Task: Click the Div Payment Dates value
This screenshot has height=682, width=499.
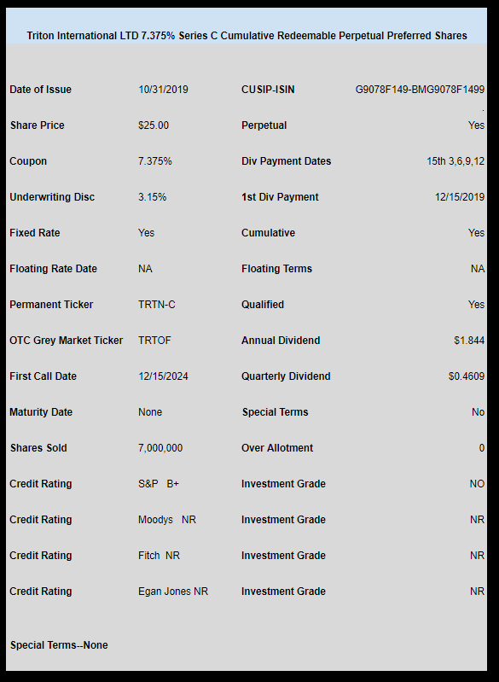Action: point(455,161)
